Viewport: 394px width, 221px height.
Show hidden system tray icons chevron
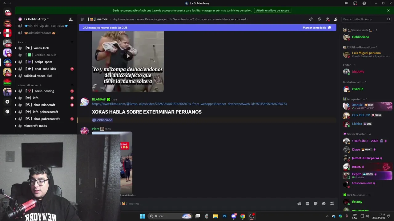(x=327, y=216)
